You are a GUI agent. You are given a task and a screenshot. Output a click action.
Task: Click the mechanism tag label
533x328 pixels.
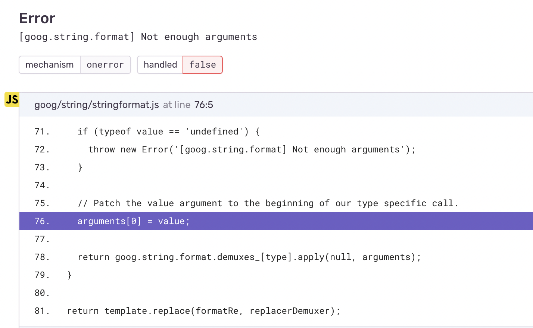[50, 65]
